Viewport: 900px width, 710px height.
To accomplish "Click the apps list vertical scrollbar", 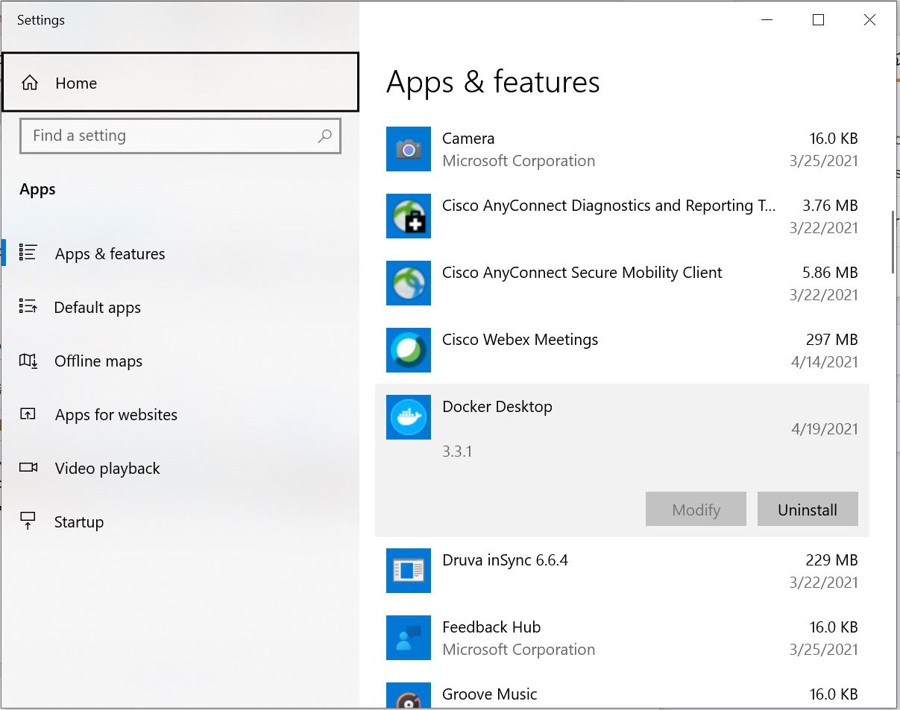I will coord(893,243).
